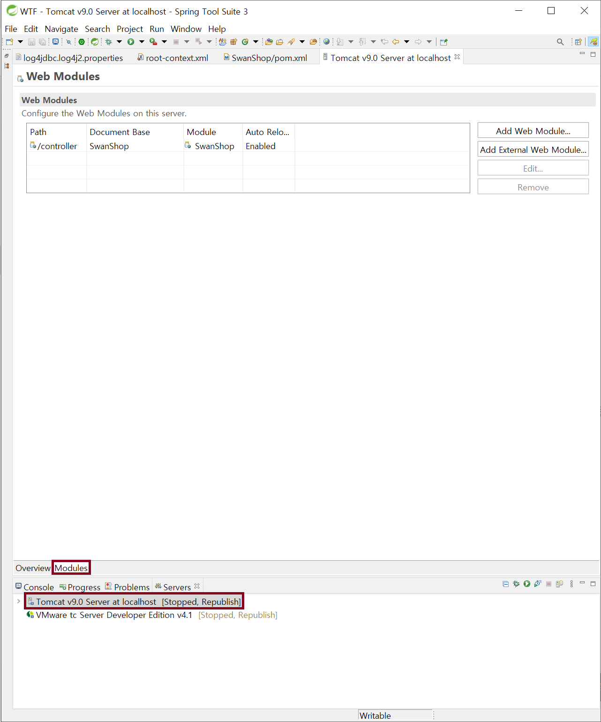Close the Tomcat v9.0 Server editor tab

click(x=457, y=57)
